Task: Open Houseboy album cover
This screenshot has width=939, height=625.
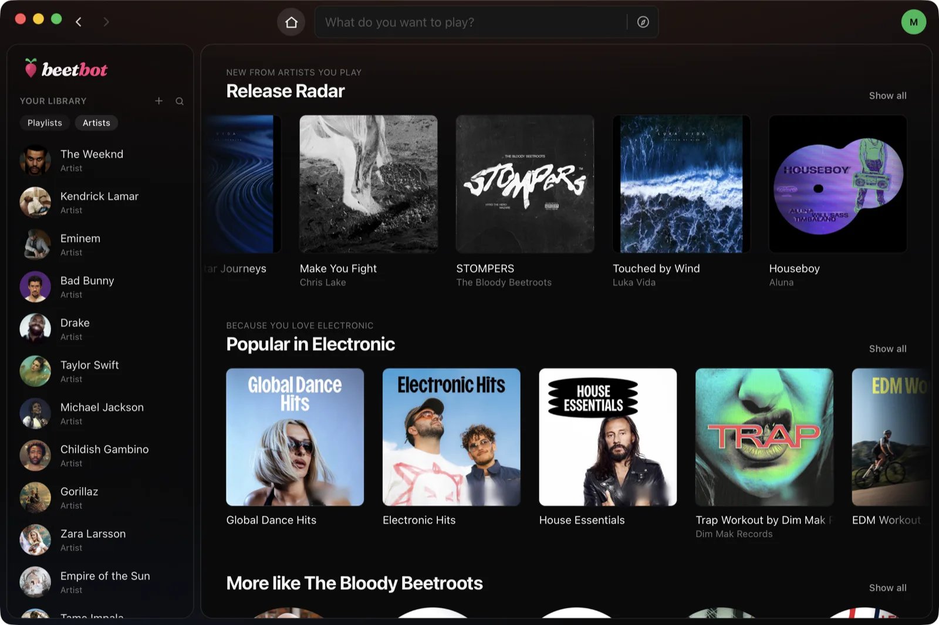Action: point(838,184)
